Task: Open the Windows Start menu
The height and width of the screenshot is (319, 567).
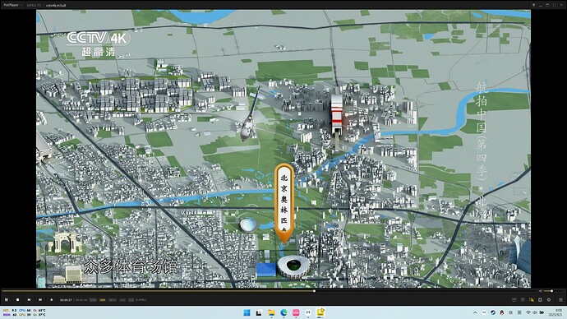Action: [x=247, y=312]
